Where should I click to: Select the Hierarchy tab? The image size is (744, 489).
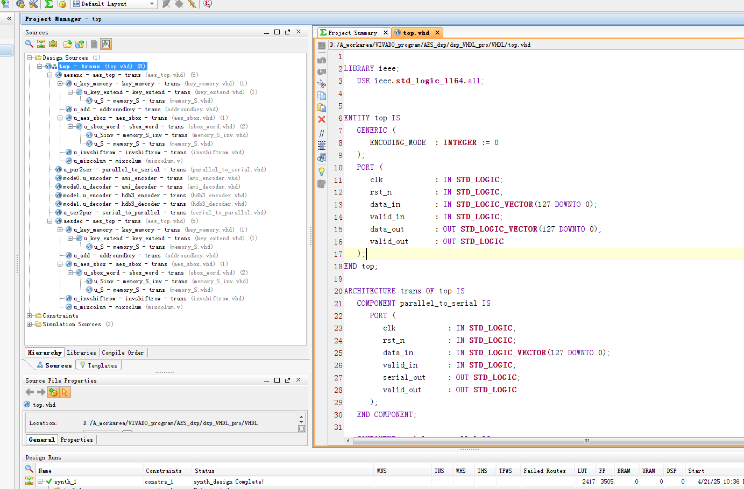coord(45,353)
